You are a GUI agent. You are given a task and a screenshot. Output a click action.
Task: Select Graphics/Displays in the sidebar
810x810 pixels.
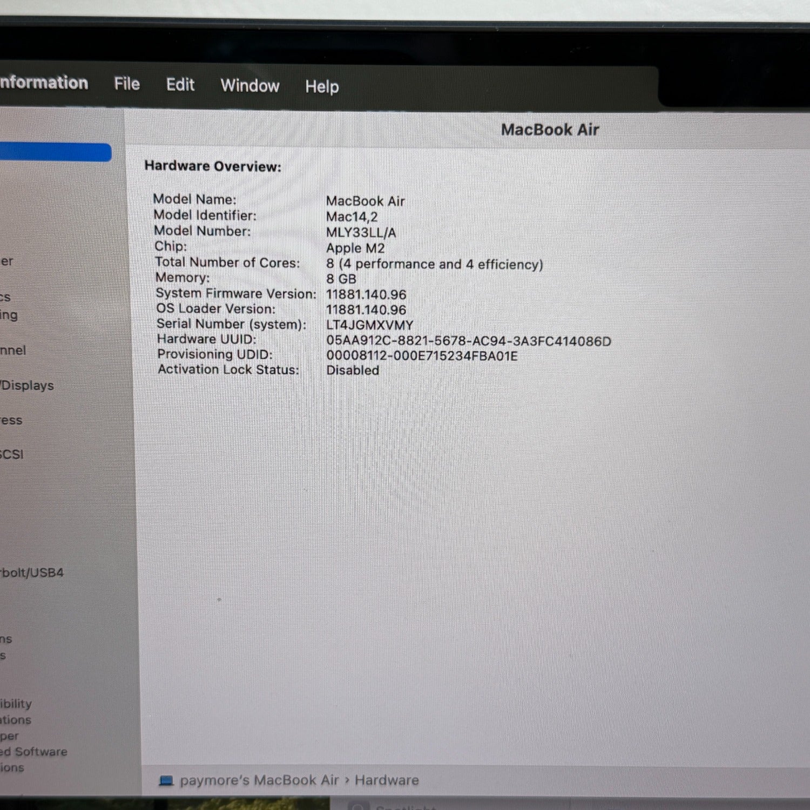[27, 386]
